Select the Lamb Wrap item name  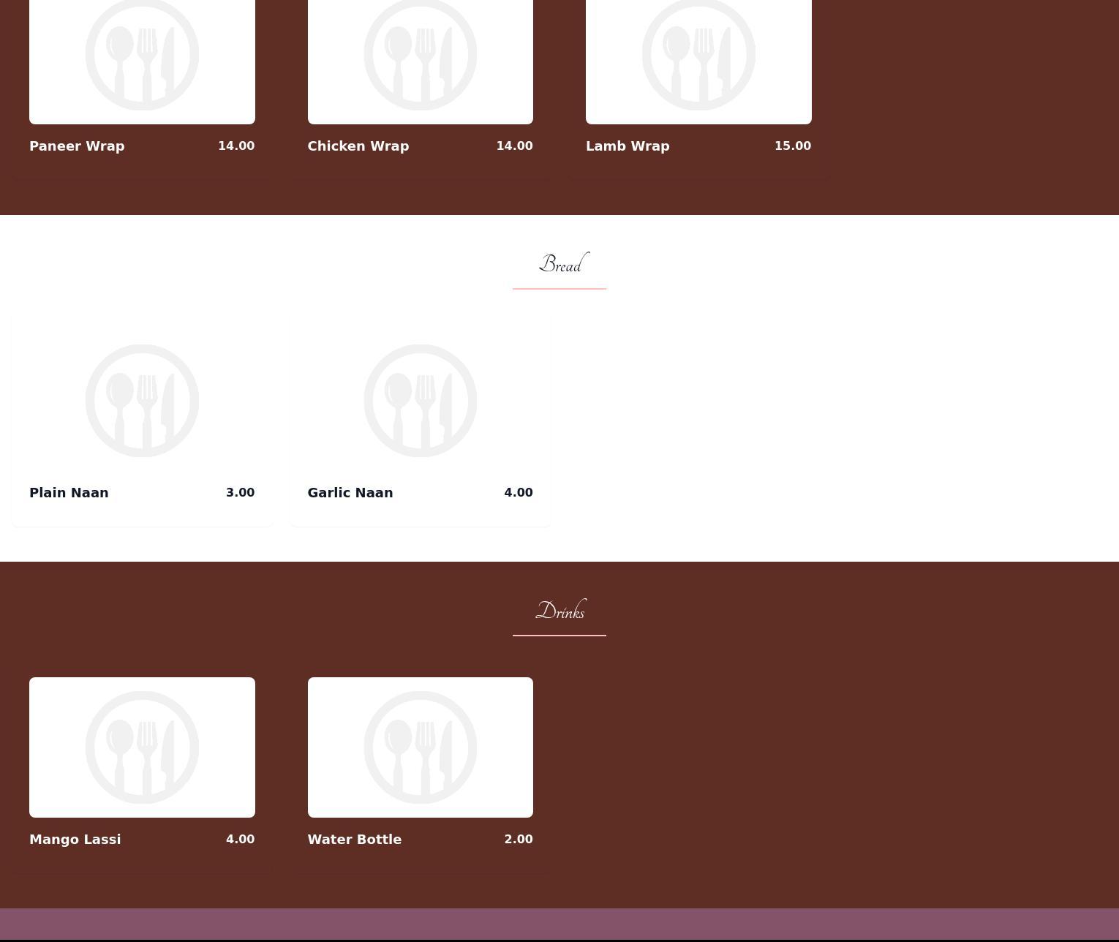[x=628, y=146]
